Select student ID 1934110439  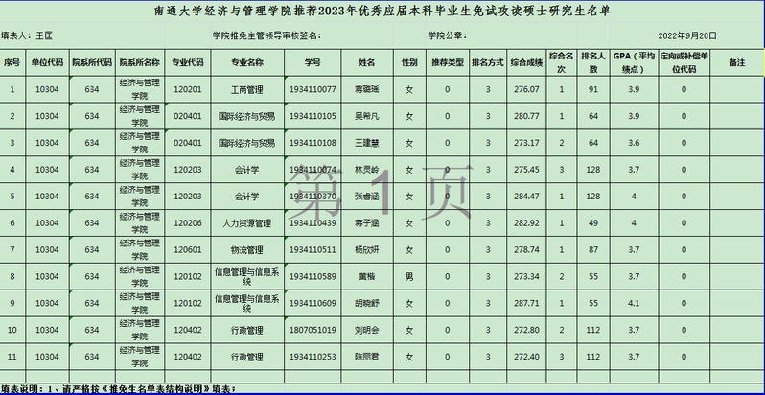(313, 223)
